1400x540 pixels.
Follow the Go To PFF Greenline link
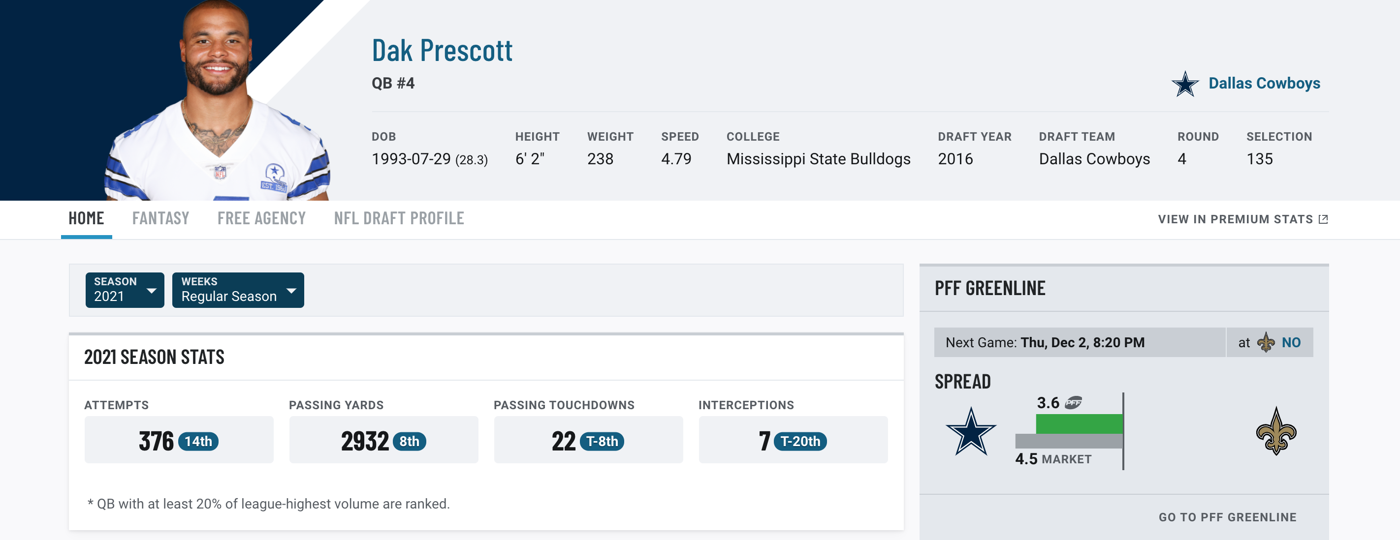pos(1227,517)
